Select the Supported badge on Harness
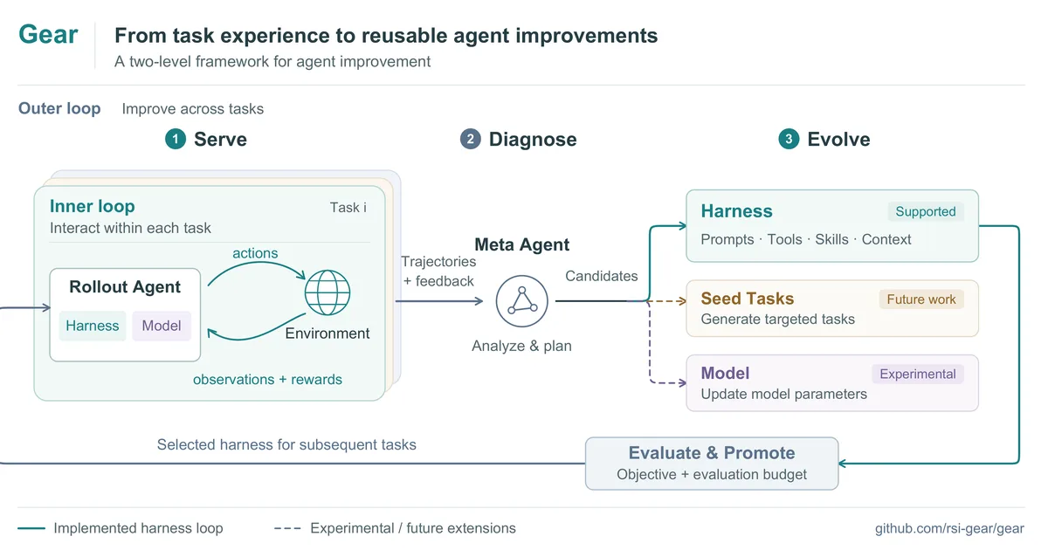This screenshot has width=1048, height=550. pyautogui.click(x=926, y=211)
